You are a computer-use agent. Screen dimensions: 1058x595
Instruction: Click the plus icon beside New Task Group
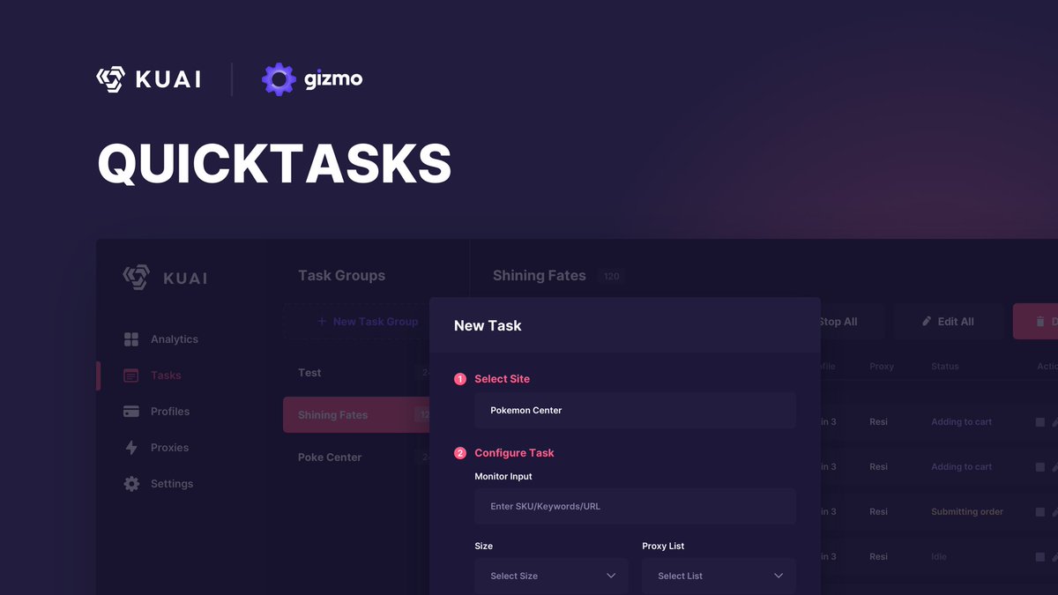pos(322,322)
